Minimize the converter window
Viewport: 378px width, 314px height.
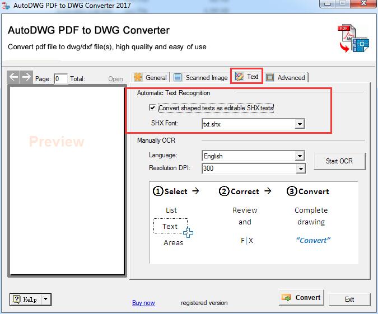coord(328,4)
